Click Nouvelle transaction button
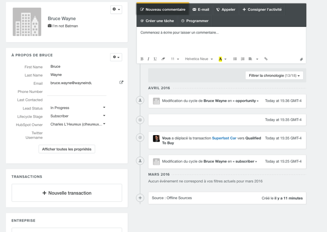Image resolution: width=327 pixels, height=232 pixels. (x=67, y=193)
